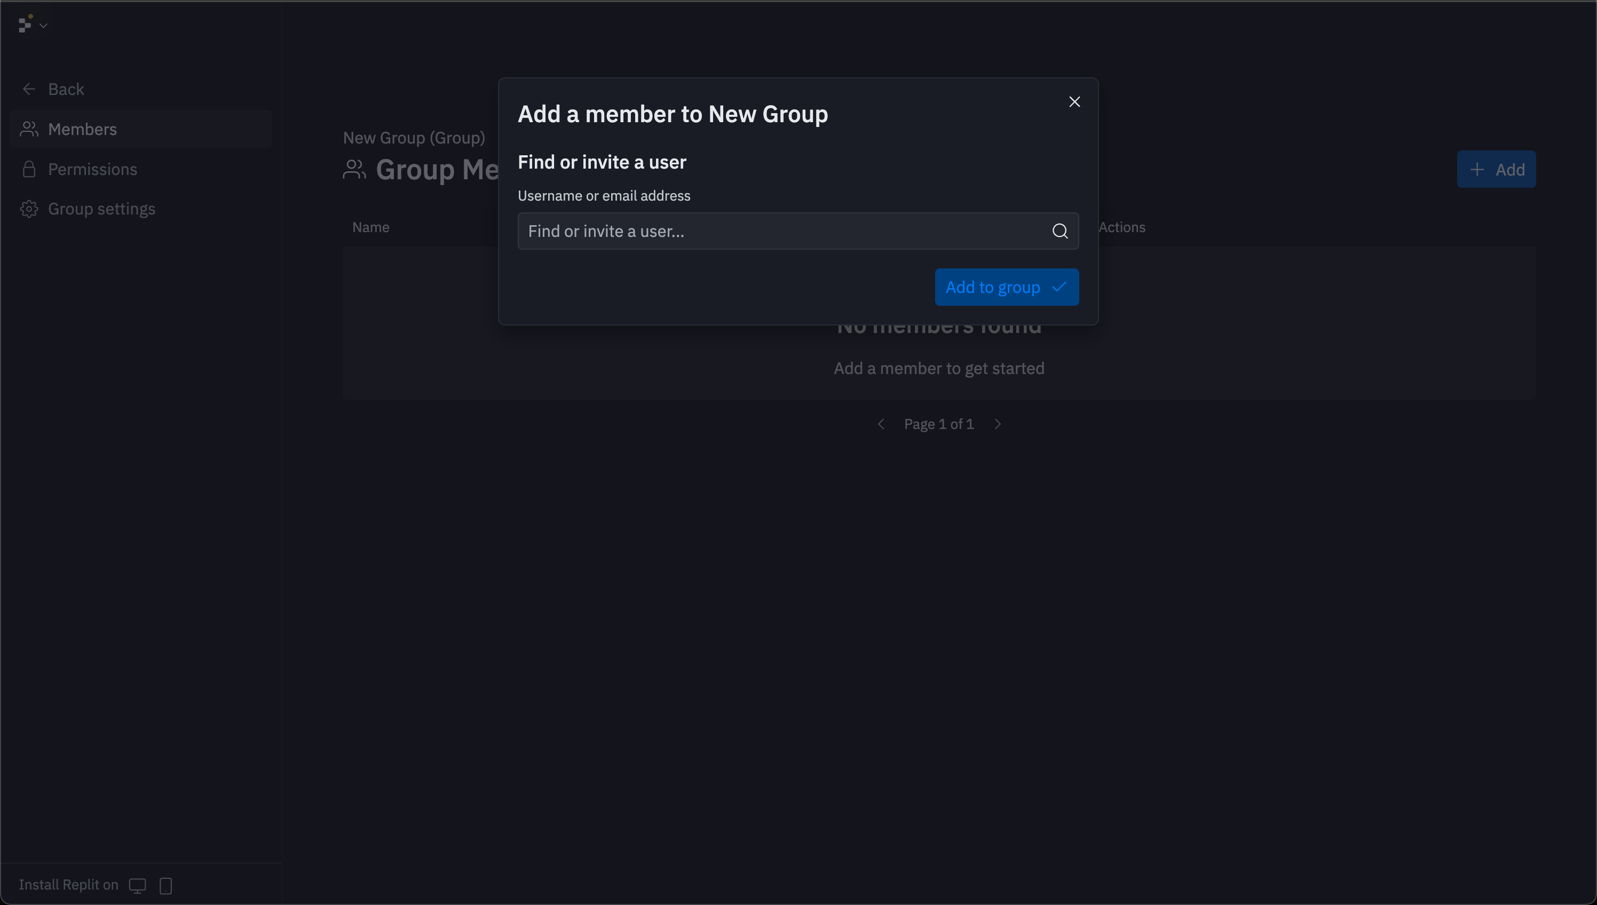Click the search magnifier icon in field
Screen dimensions: 1597x905
[1060, 231]
